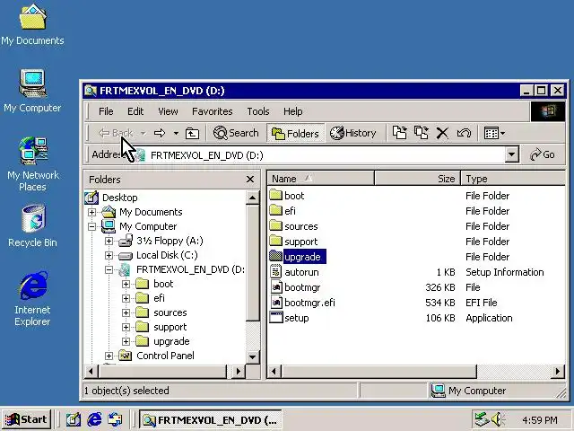The height and width of the screenshot is (431, 574).
Task: Expand the boot folder tree node
Action: click(126, 284)
